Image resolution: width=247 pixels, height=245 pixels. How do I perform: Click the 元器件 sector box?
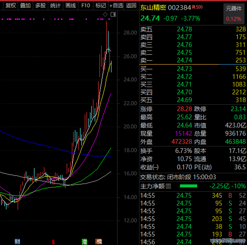click(x=234, y=14)
